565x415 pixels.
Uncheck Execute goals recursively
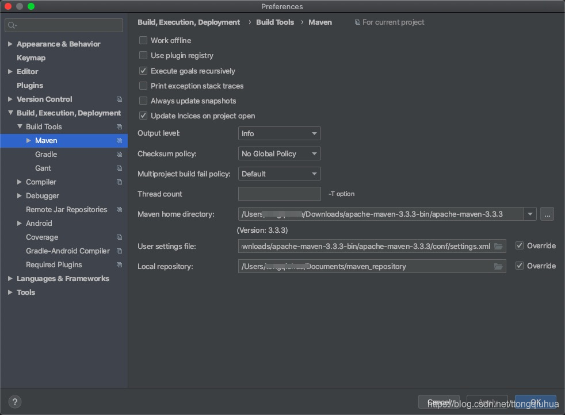point(143,71)
